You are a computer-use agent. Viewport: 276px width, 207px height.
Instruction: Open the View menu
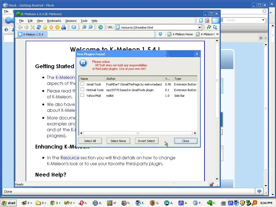[40, 21]
